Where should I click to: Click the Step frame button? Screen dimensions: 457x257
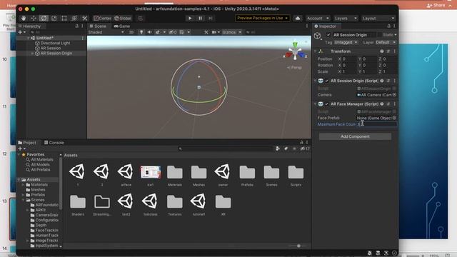click(211, 18)
